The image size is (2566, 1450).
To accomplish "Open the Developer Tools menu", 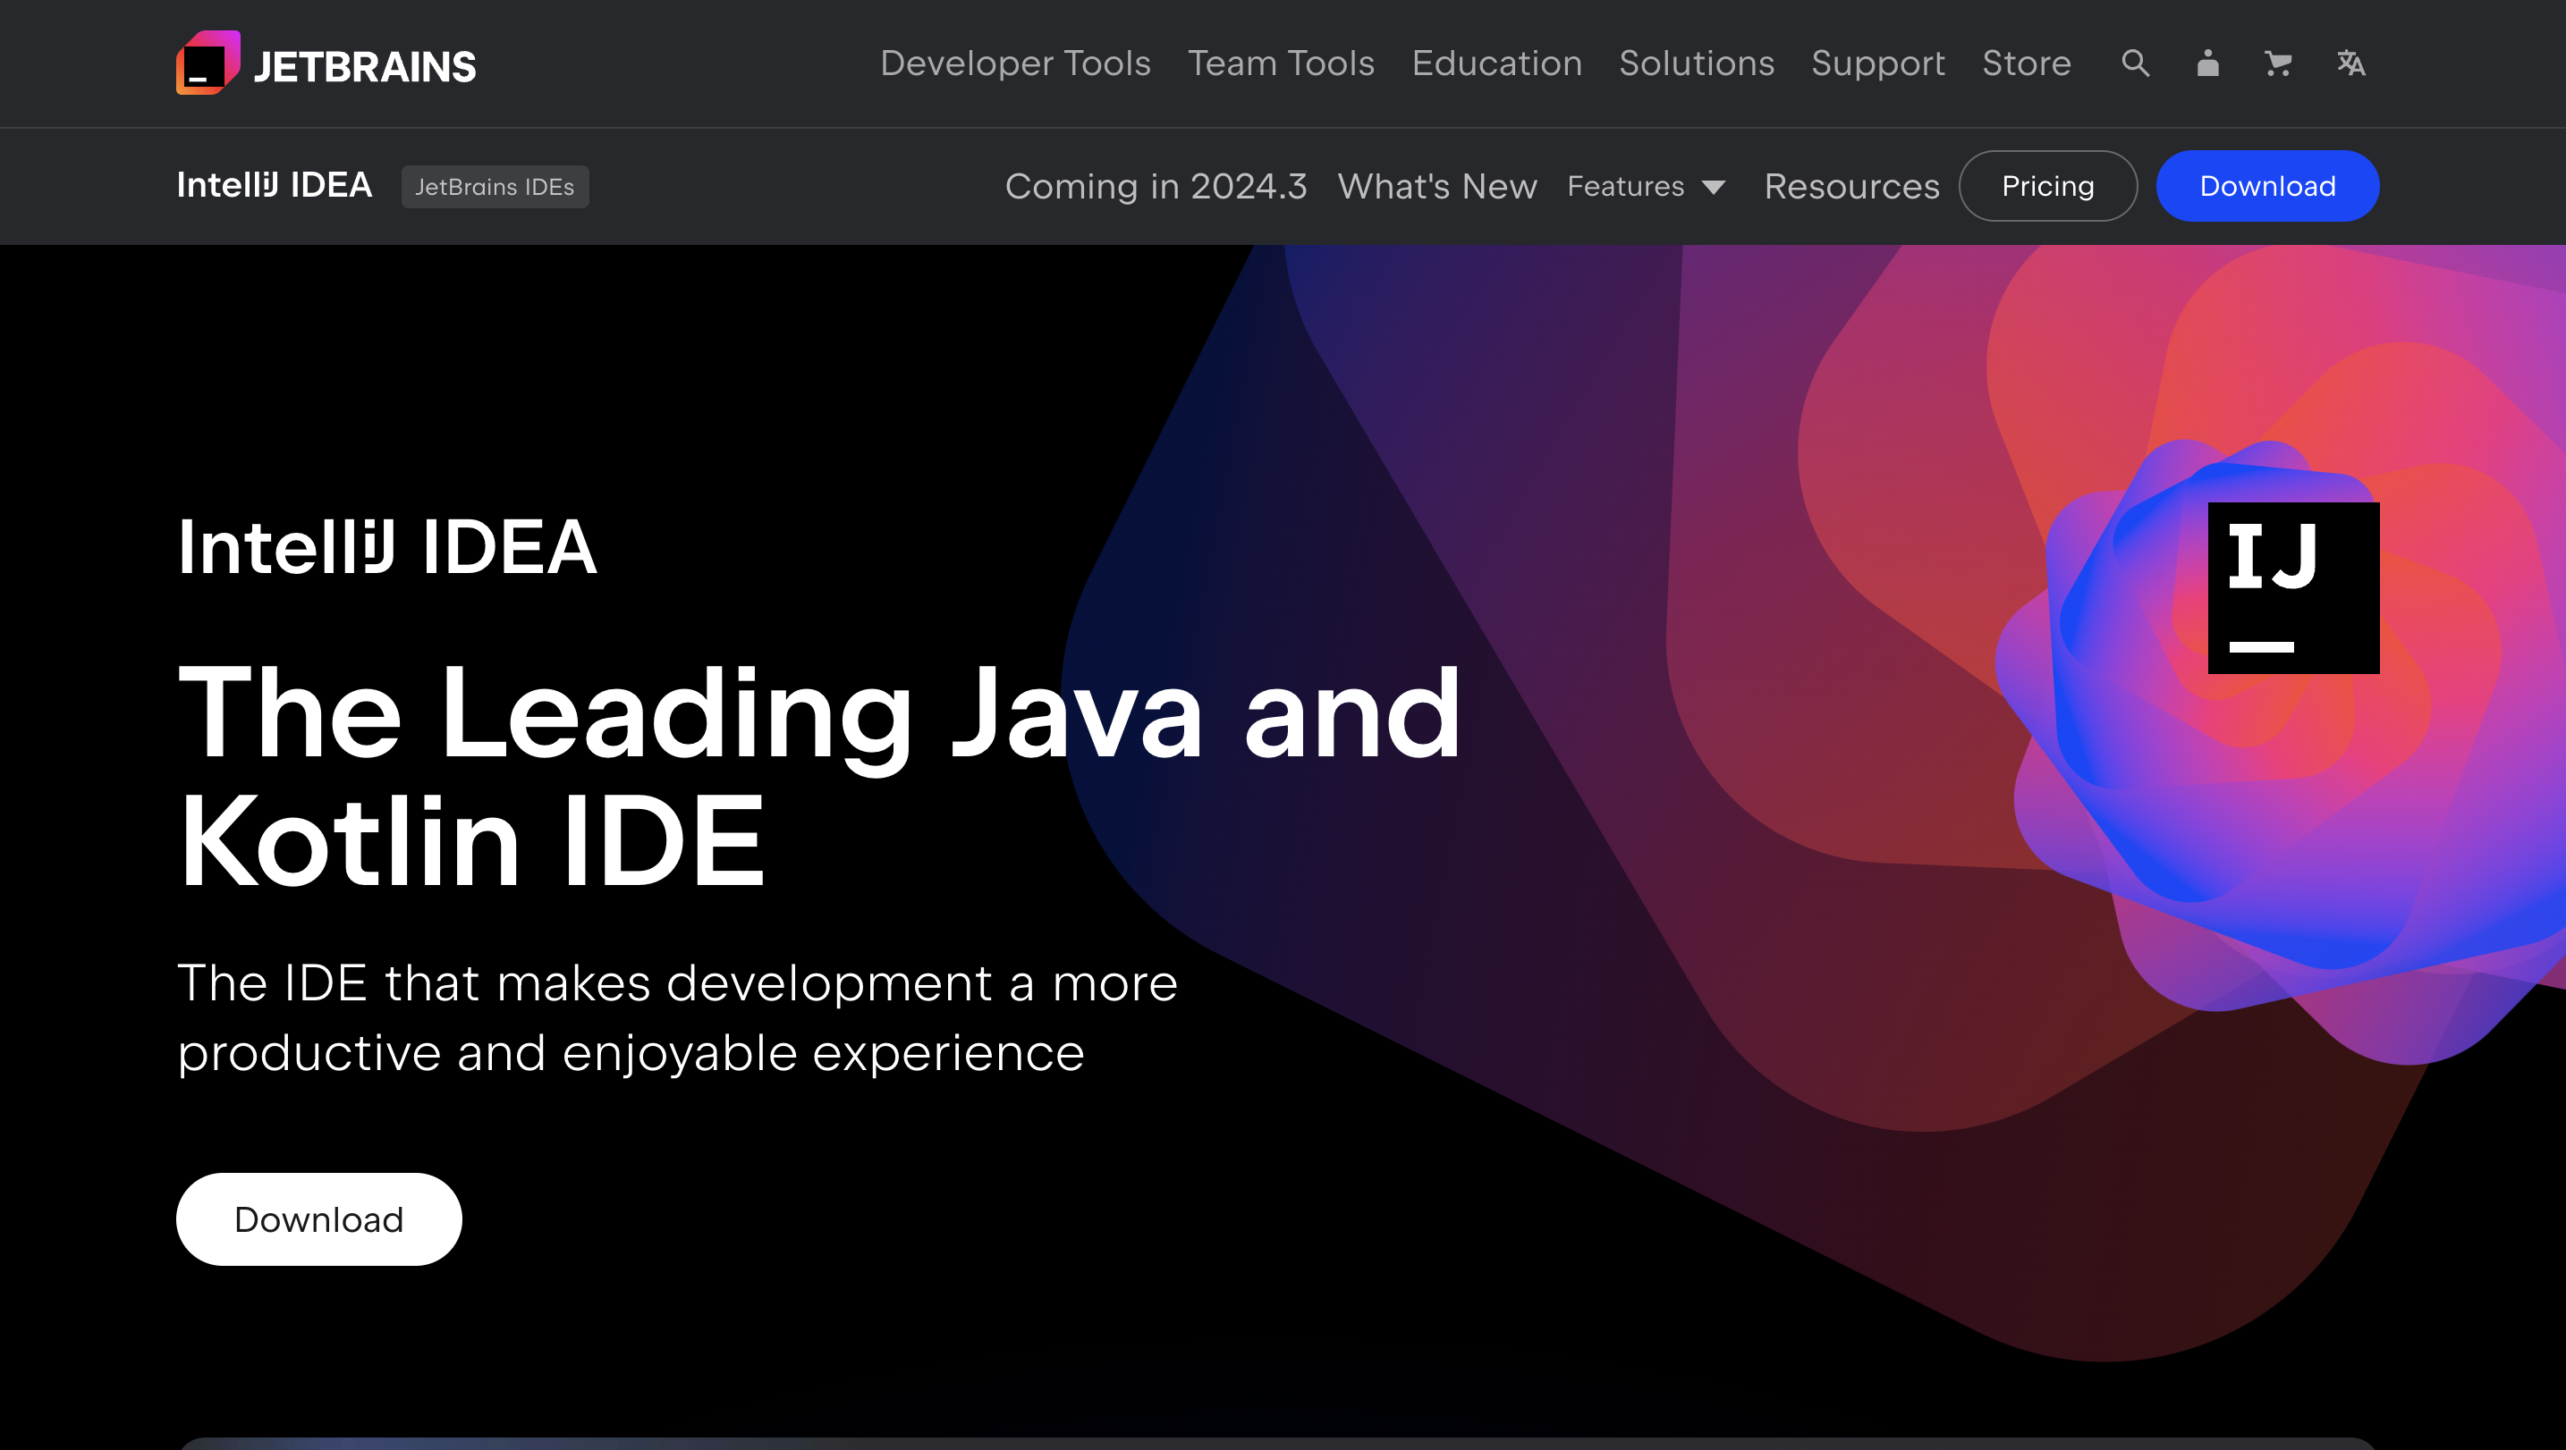I will coord(1015,63).
